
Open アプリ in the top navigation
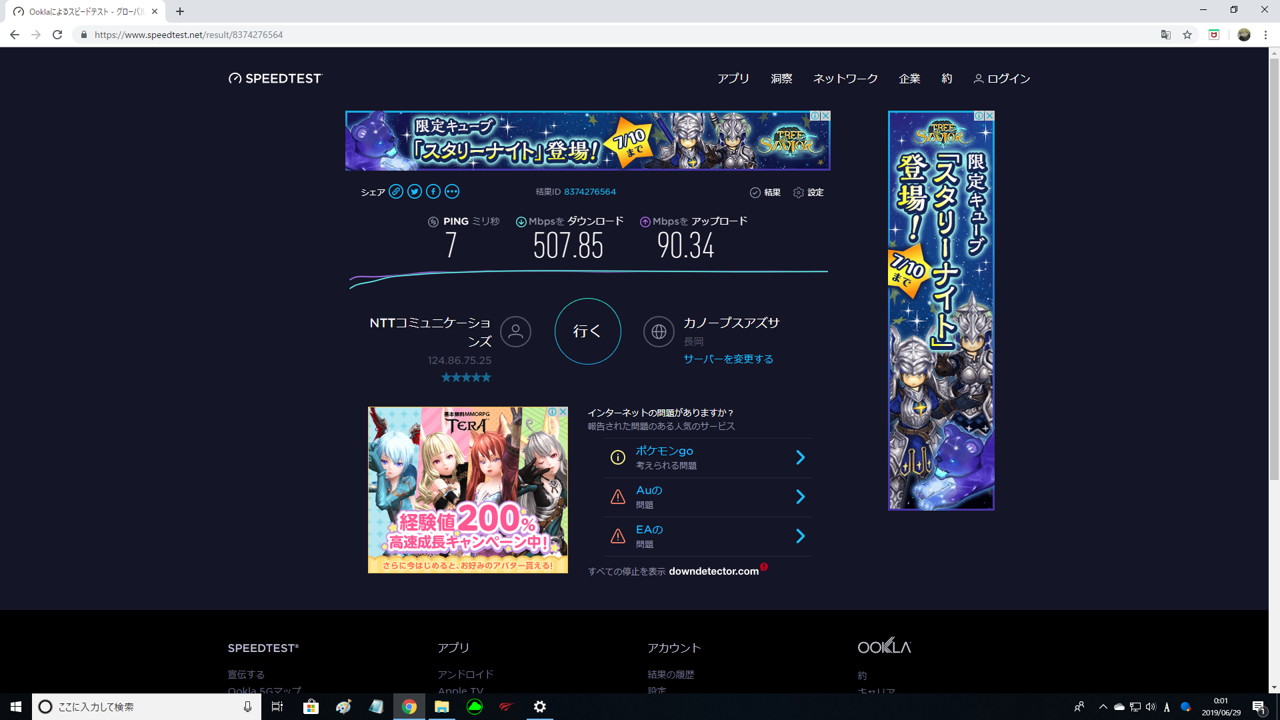pos(733,79)
